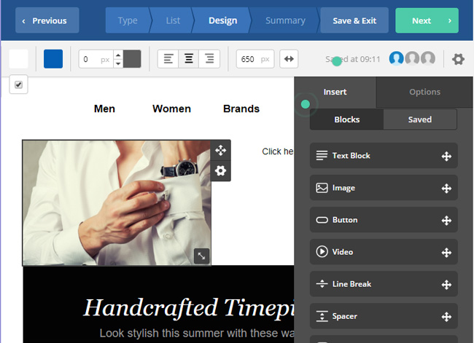Click the move handle on the watch image
474x343 pixels.
pyautogui.click(x=221, y=150)
